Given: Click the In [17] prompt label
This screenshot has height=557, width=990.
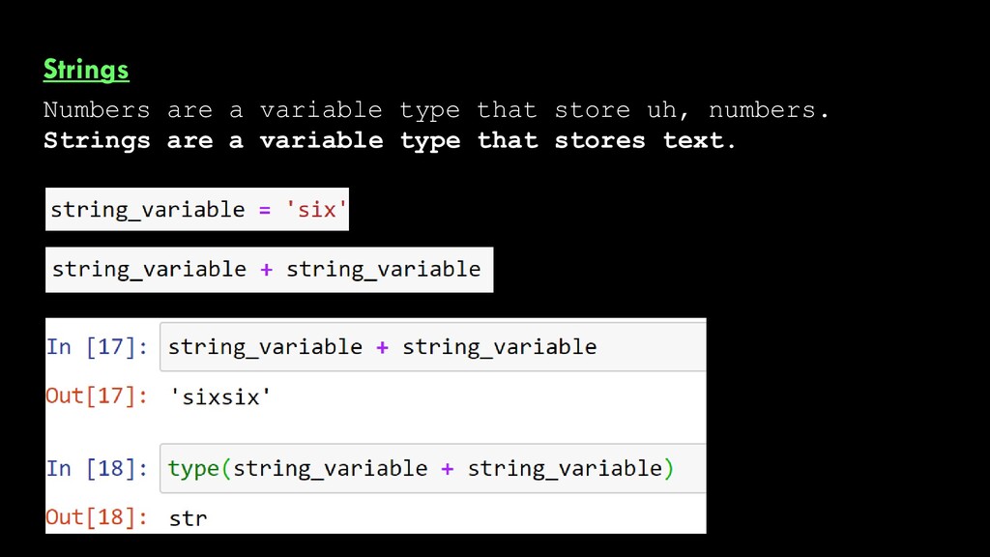Looking at the screenshot, I should pyautogui.click(x=98, y=347).
